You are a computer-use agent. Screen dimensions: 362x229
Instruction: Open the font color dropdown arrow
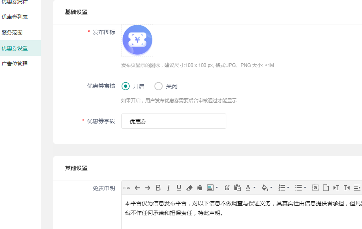point(254,188)
